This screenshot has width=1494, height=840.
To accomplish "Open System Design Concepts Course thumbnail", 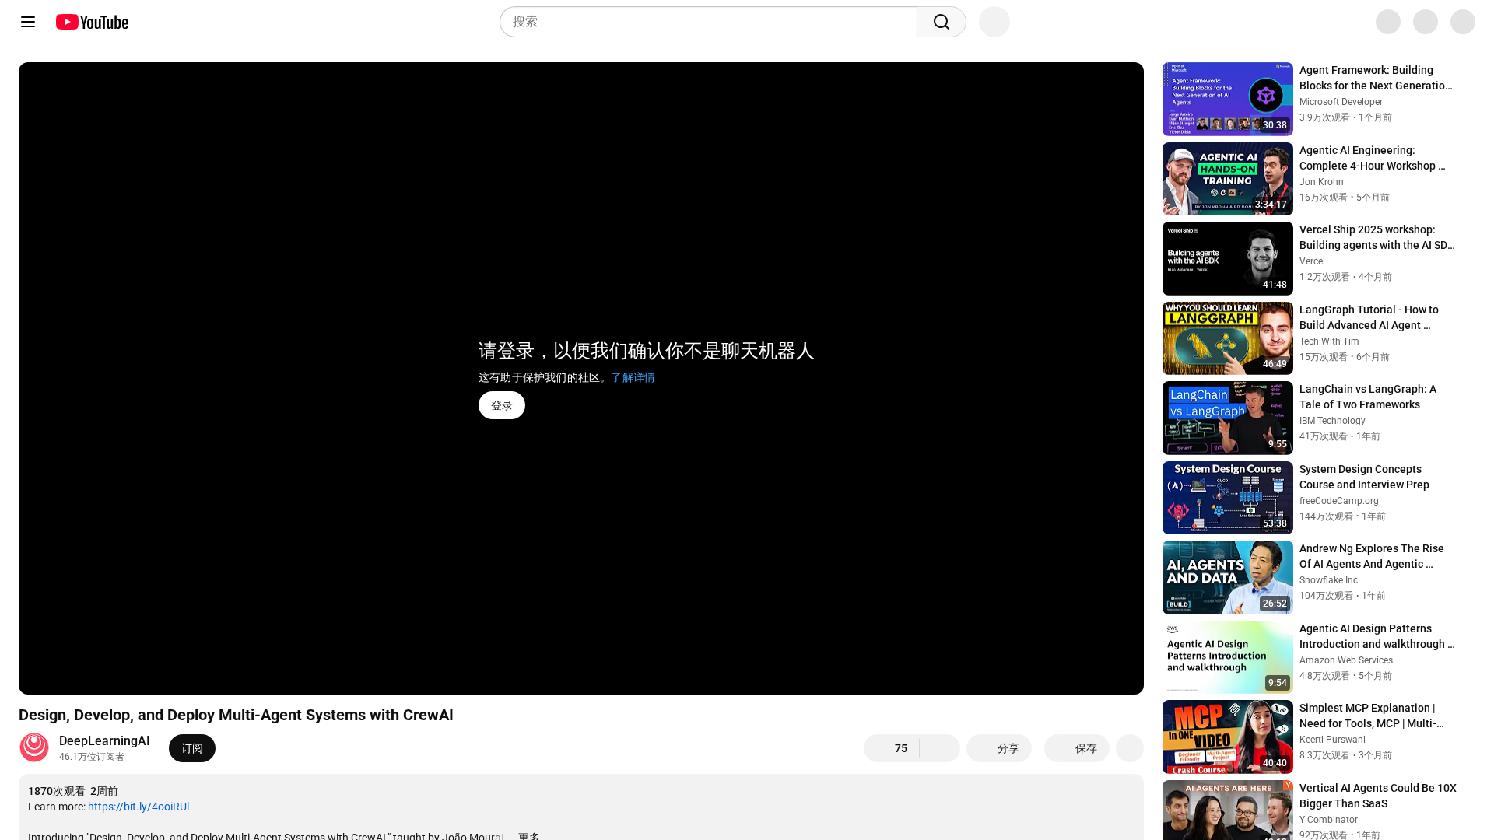I will 1227,498.
